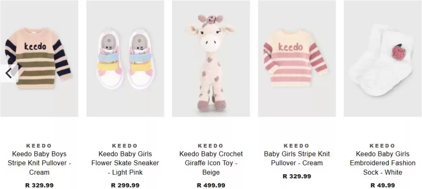This screenshot has height=189, width=422.
Task: Click the previous arrow on the product carousel
Action: click(x=9, y=73)
